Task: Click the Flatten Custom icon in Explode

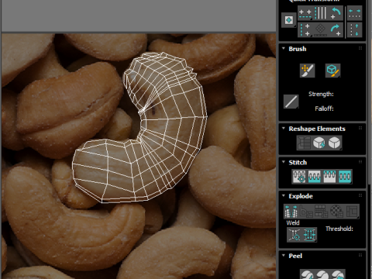Action: [x=352, y=211]
